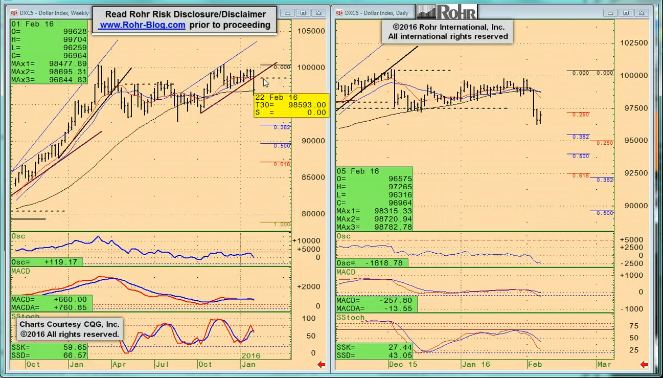
Task: Minimize the Daily Dollar Index chart window
Action: click(x=610, y=13)
